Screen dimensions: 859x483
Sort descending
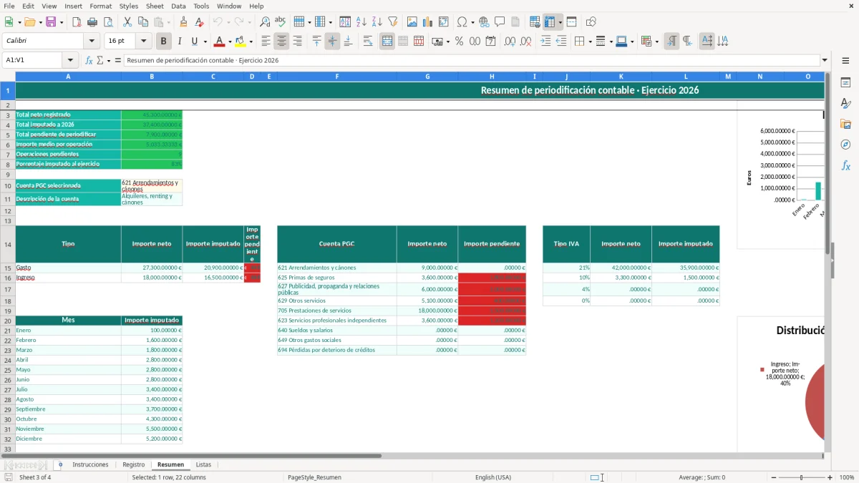pyautogui.click(x=377, y=22)
